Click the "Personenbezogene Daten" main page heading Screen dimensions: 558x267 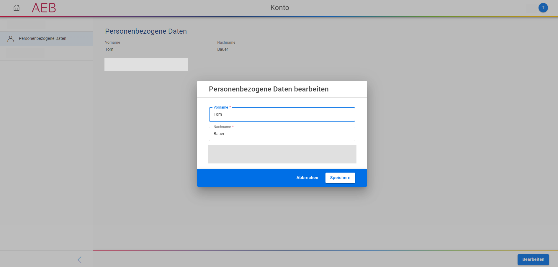(146, 31)
